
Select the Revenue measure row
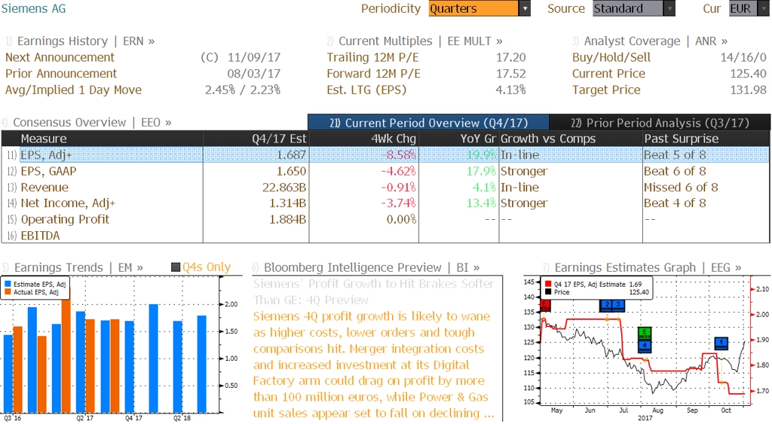[385, 188]
